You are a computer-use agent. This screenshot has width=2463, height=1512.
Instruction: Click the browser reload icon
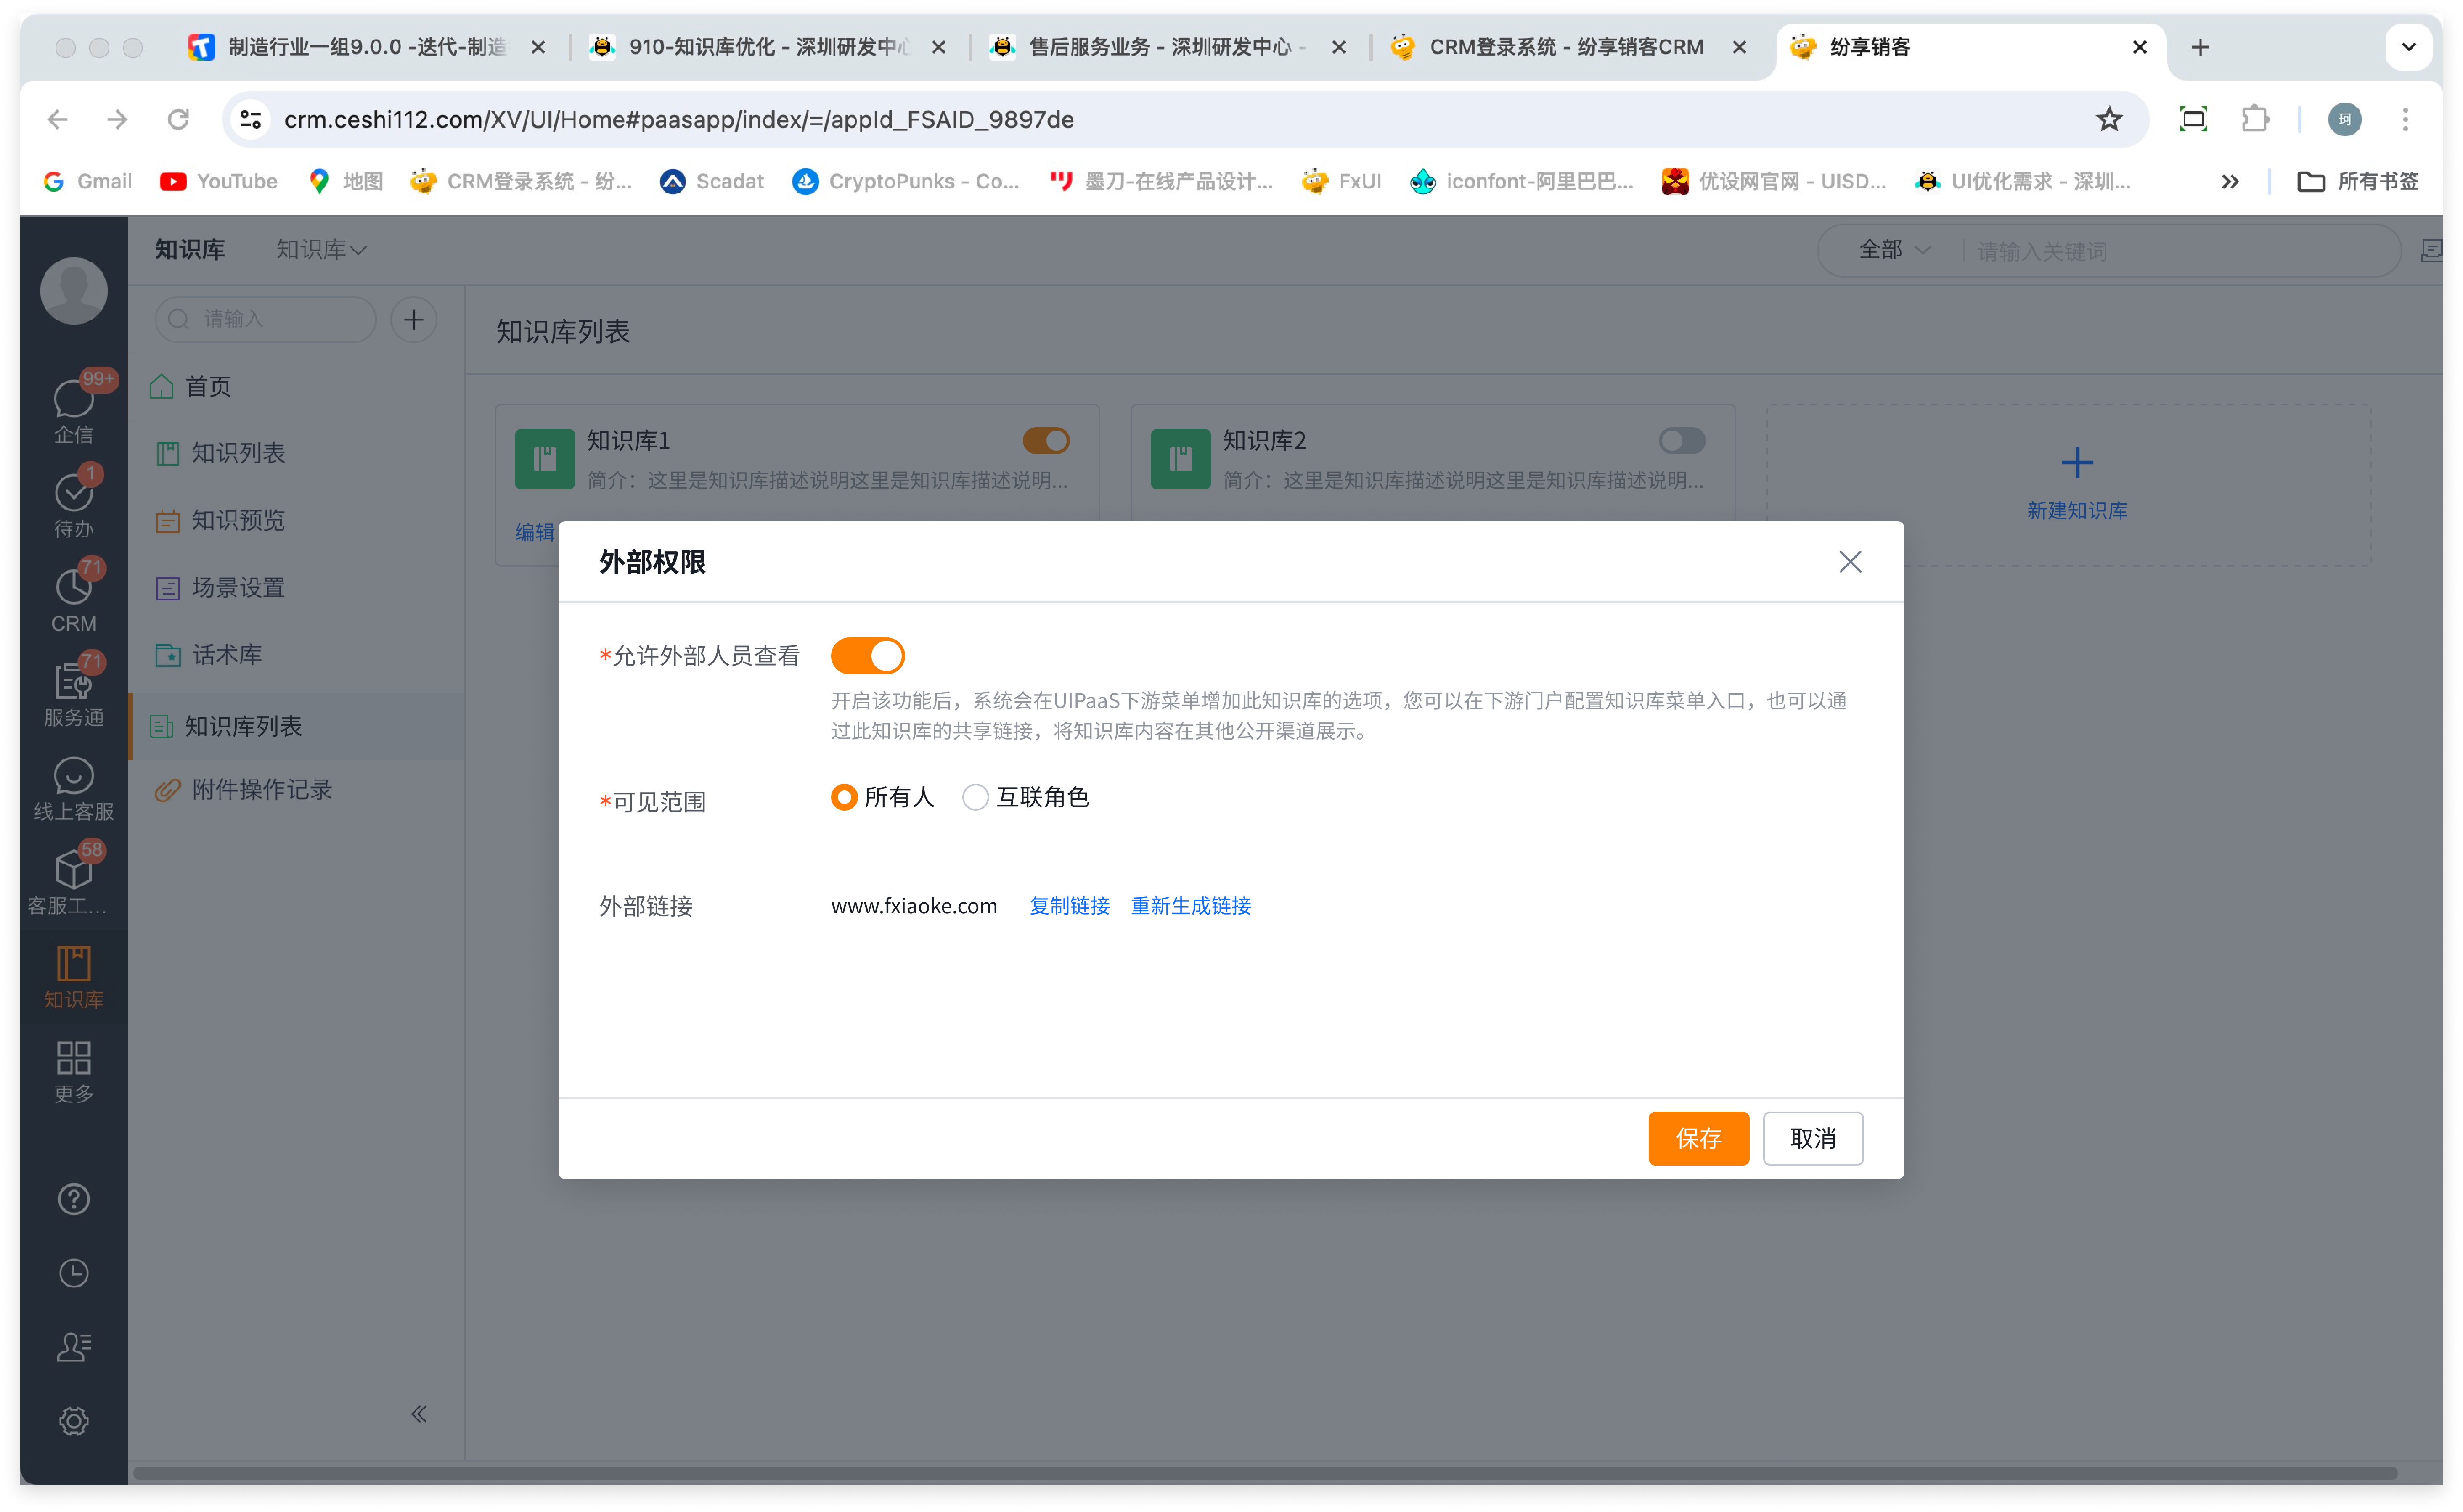[178, 119]
